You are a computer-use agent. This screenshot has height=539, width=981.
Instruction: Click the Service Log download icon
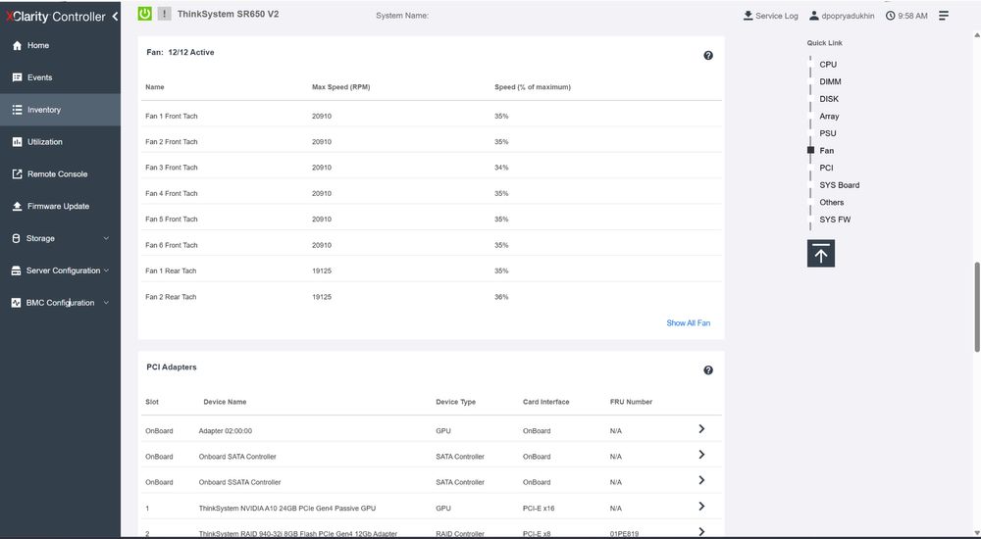(748, 16)
